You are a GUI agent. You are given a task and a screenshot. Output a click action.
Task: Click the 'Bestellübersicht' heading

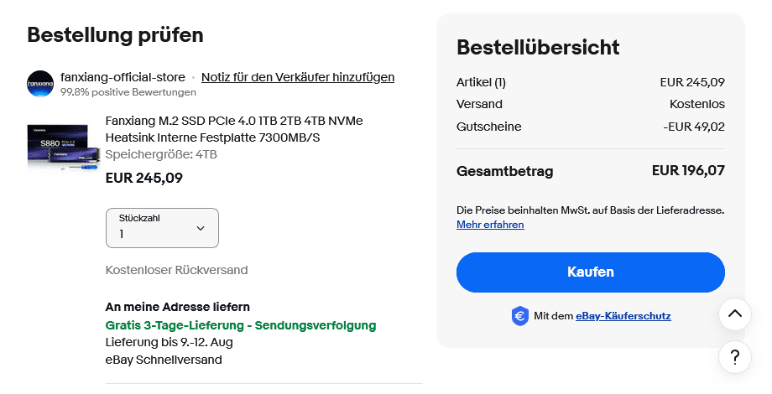(x=538, y=48)
